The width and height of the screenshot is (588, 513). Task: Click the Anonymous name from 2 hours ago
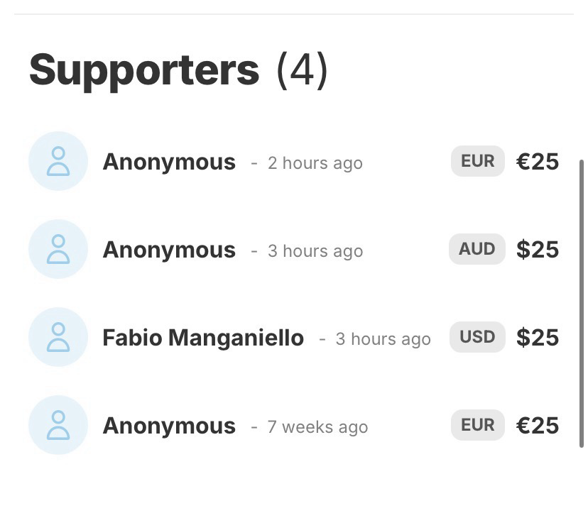tap(169, 162)
